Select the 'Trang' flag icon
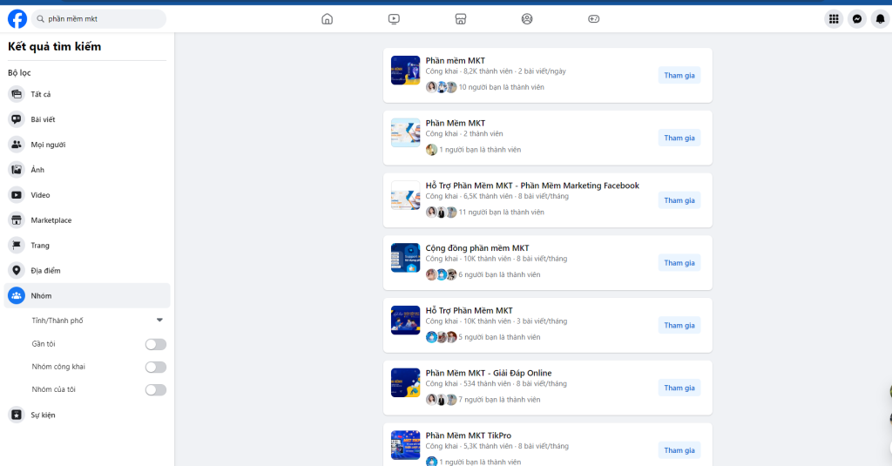The image size is (892, 466). click(17, 246)
